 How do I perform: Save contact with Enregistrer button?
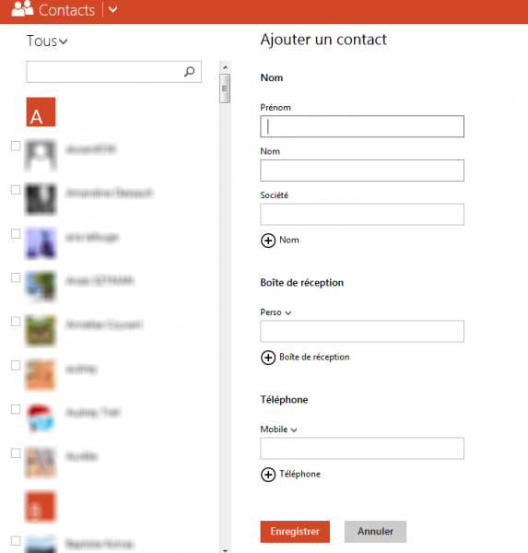coord(295,532)
